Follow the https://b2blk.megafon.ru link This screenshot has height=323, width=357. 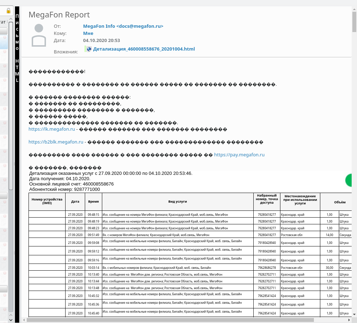56,142
